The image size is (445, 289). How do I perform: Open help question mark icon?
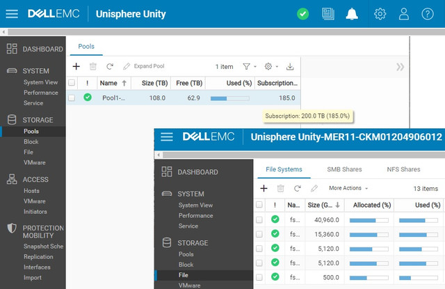tap(428, 14)
